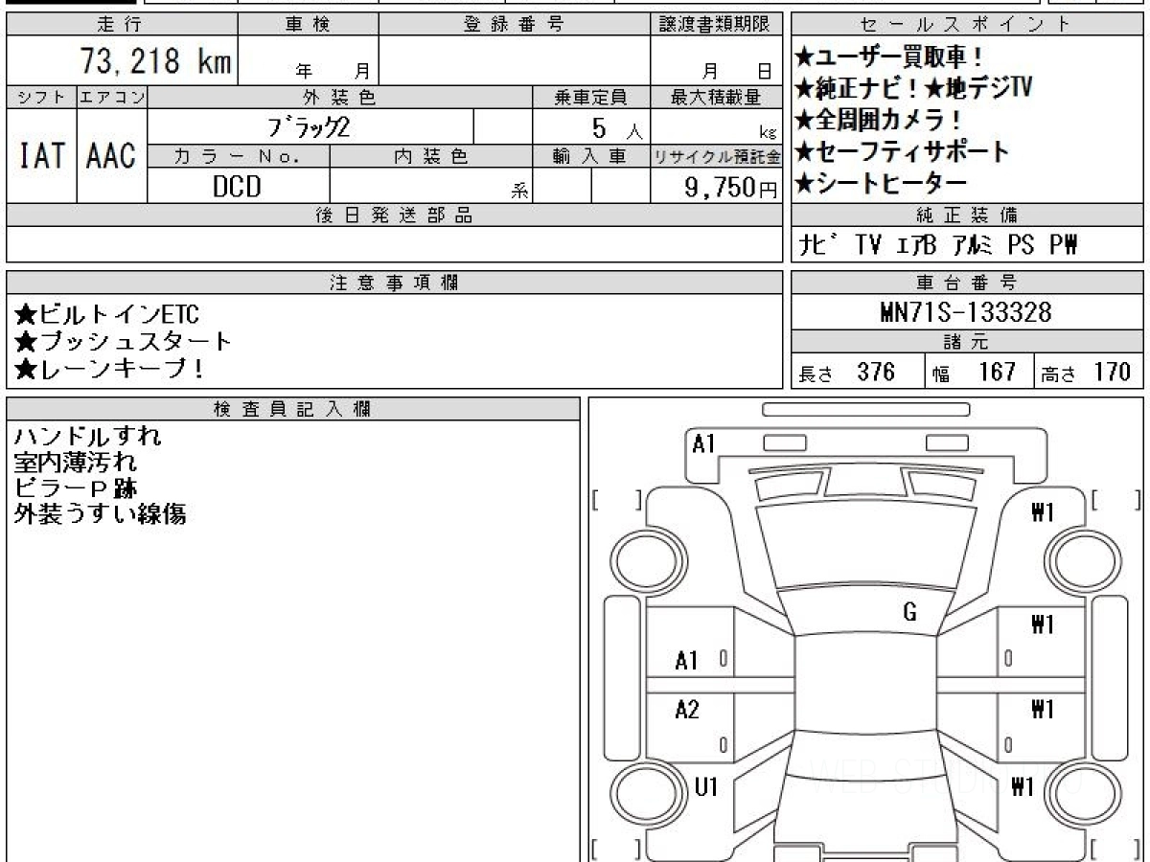Click the ★シートヒーター line
The height and width of the screenshot is (862, 1150).
tap(882, 182)
